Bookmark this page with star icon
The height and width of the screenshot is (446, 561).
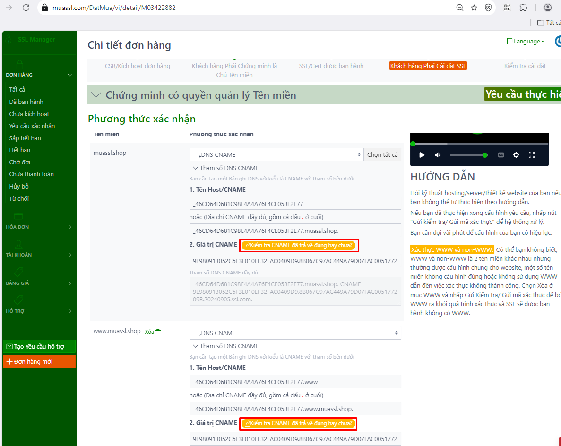[474, 8]
